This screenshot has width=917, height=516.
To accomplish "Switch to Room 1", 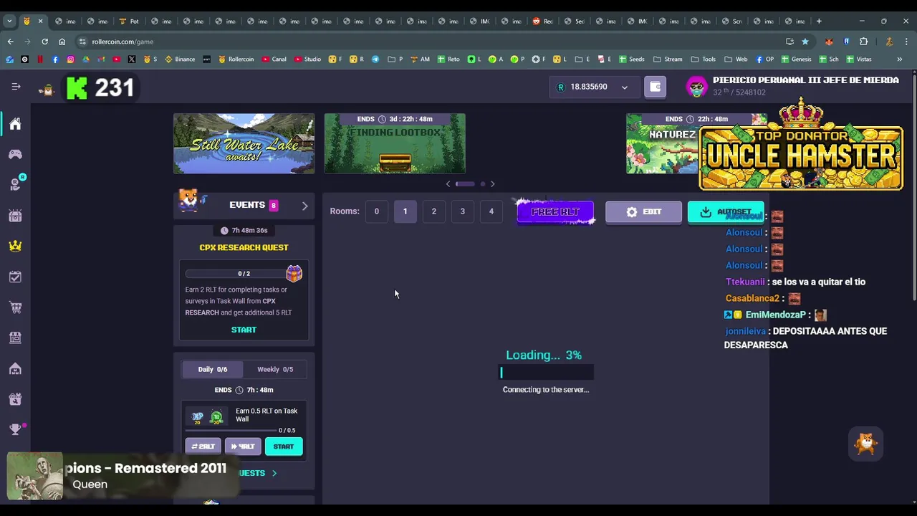I will [405, 211].
